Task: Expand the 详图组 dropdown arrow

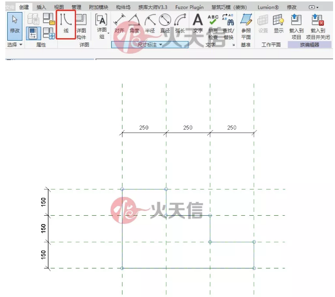Action: tap(109, 33)
